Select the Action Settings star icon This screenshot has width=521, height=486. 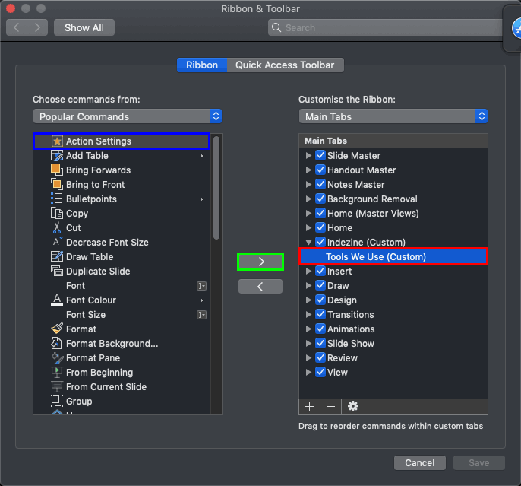(x=57, y=141)
